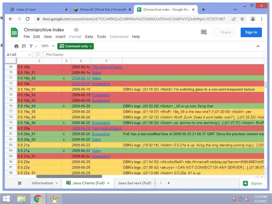The image size is (272, 204).
Task: Bookmark the page with the star icon
Action: point(242,19)
